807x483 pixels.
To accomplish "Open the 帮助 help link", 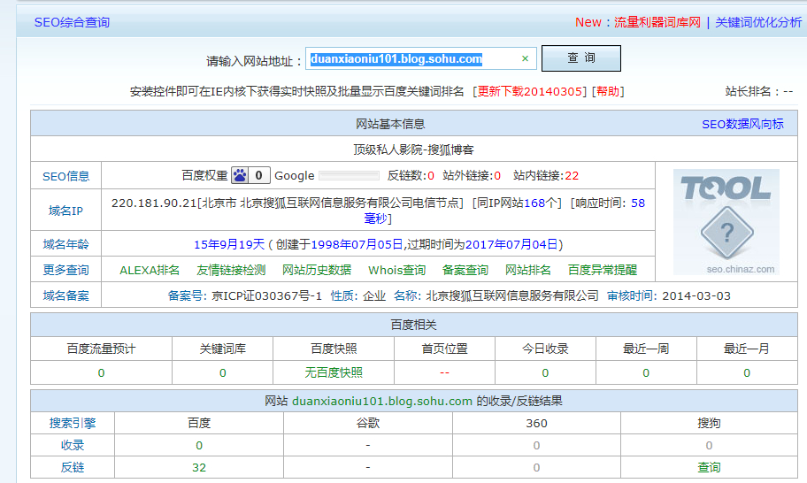I will (x=608, y=92).
